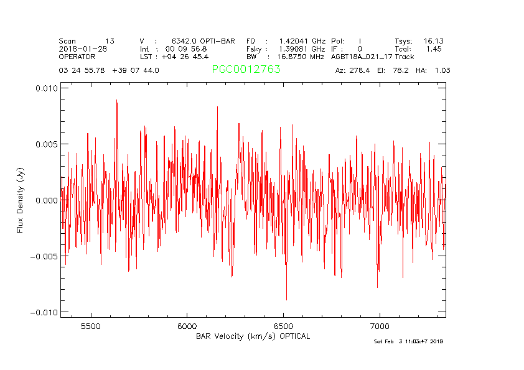Click the 6000 x-axis tick label
The width and height of the screenshot is (524, 370).
pyautogui.click(x=187, y=326)
